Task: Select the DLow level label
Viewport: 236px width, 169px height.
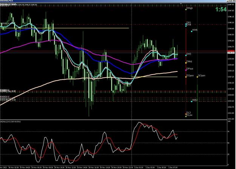Action: point(189,115)
